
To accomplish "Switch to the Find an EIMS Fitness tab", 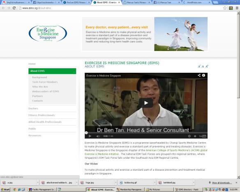I will pyautogui.click(x=76, y=2).
